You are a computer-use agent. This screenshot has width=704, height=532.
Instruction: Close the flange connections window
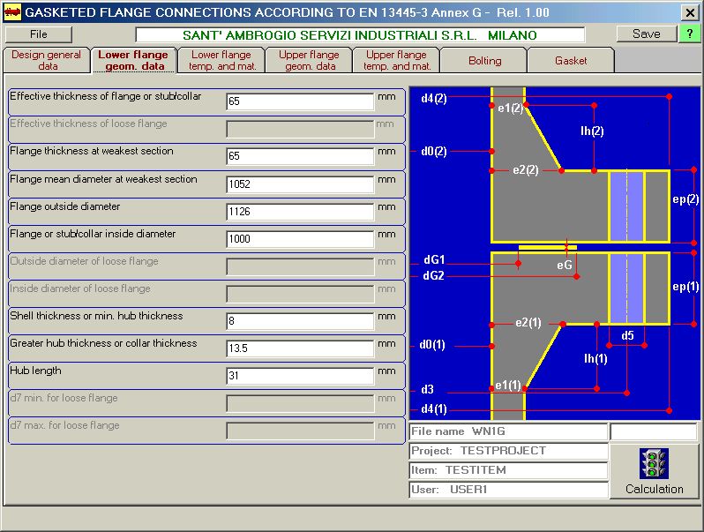690,12
